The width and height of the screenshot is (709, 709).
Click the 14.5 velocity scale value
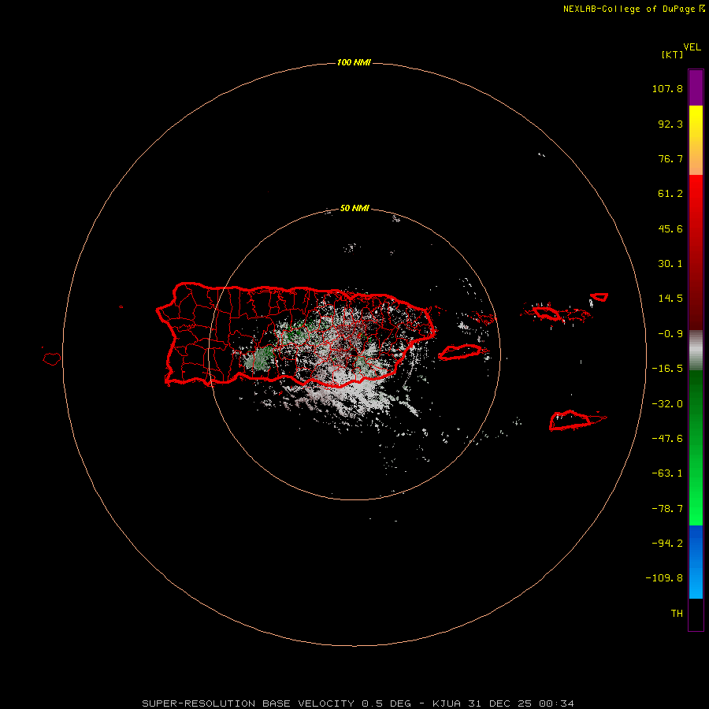pos(670,299)
